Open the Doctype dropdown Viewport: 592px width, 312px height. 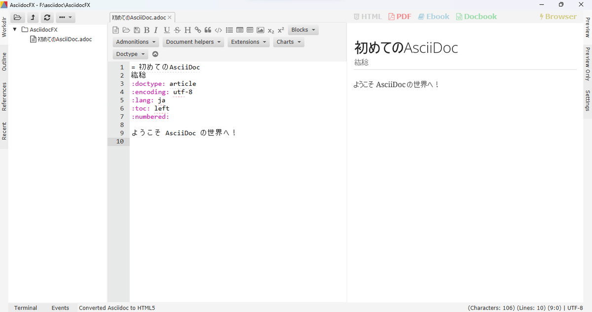click(x=130, y=54)
